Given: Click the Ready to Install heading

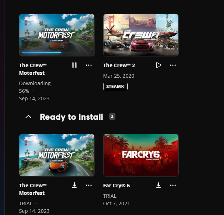Looking at the screenshot, I should click(72, 117).
